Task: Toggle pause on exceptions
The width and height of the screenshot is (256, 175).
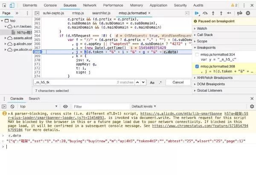Action: [x=248, y=13]
